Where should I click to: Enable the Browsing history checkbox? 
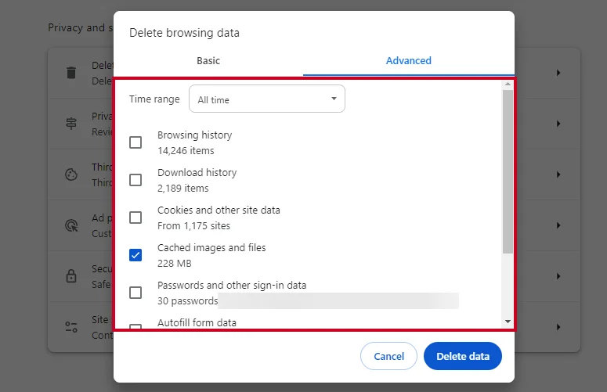click(x=135, y=142)
